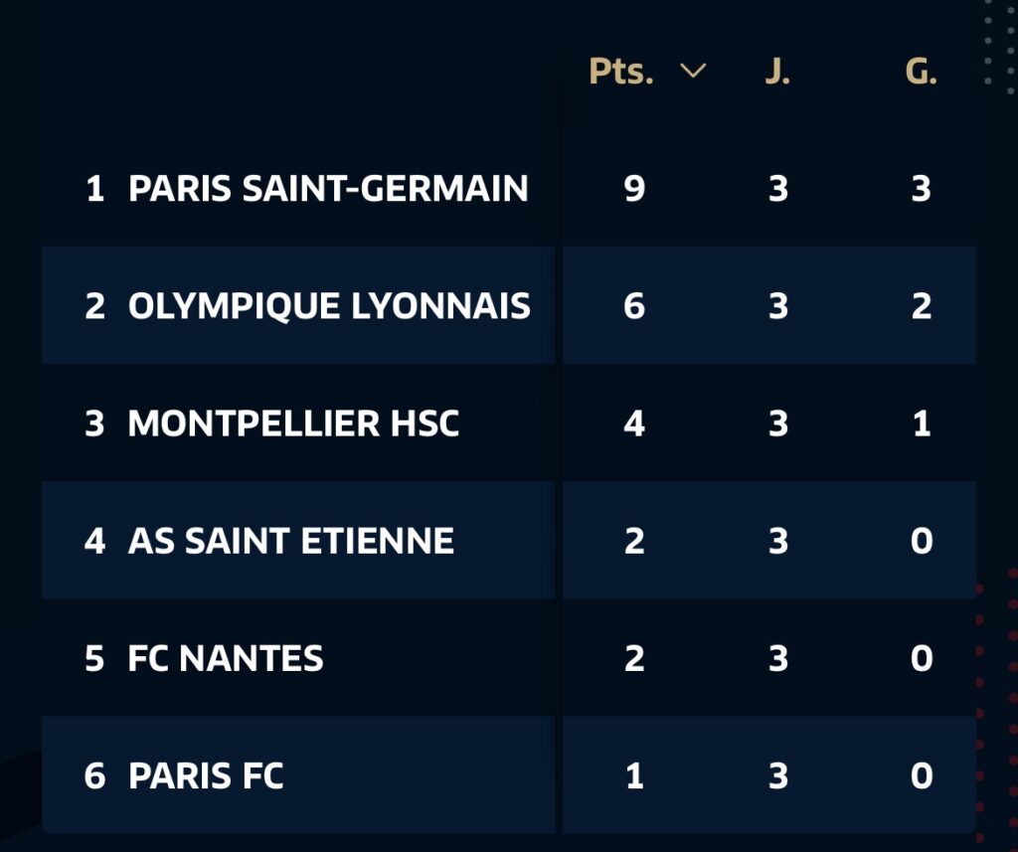The height and width of the screenshot is (852, 1018).
Task: Select the G. column header
Action: (x=921, y=72)
